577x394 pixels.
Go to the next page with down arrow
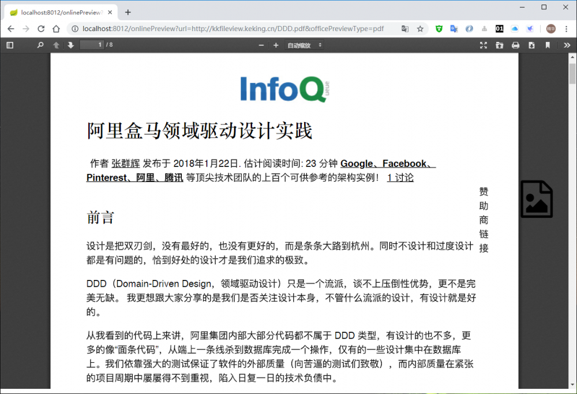pyautogui.click(x=70, y=45)
